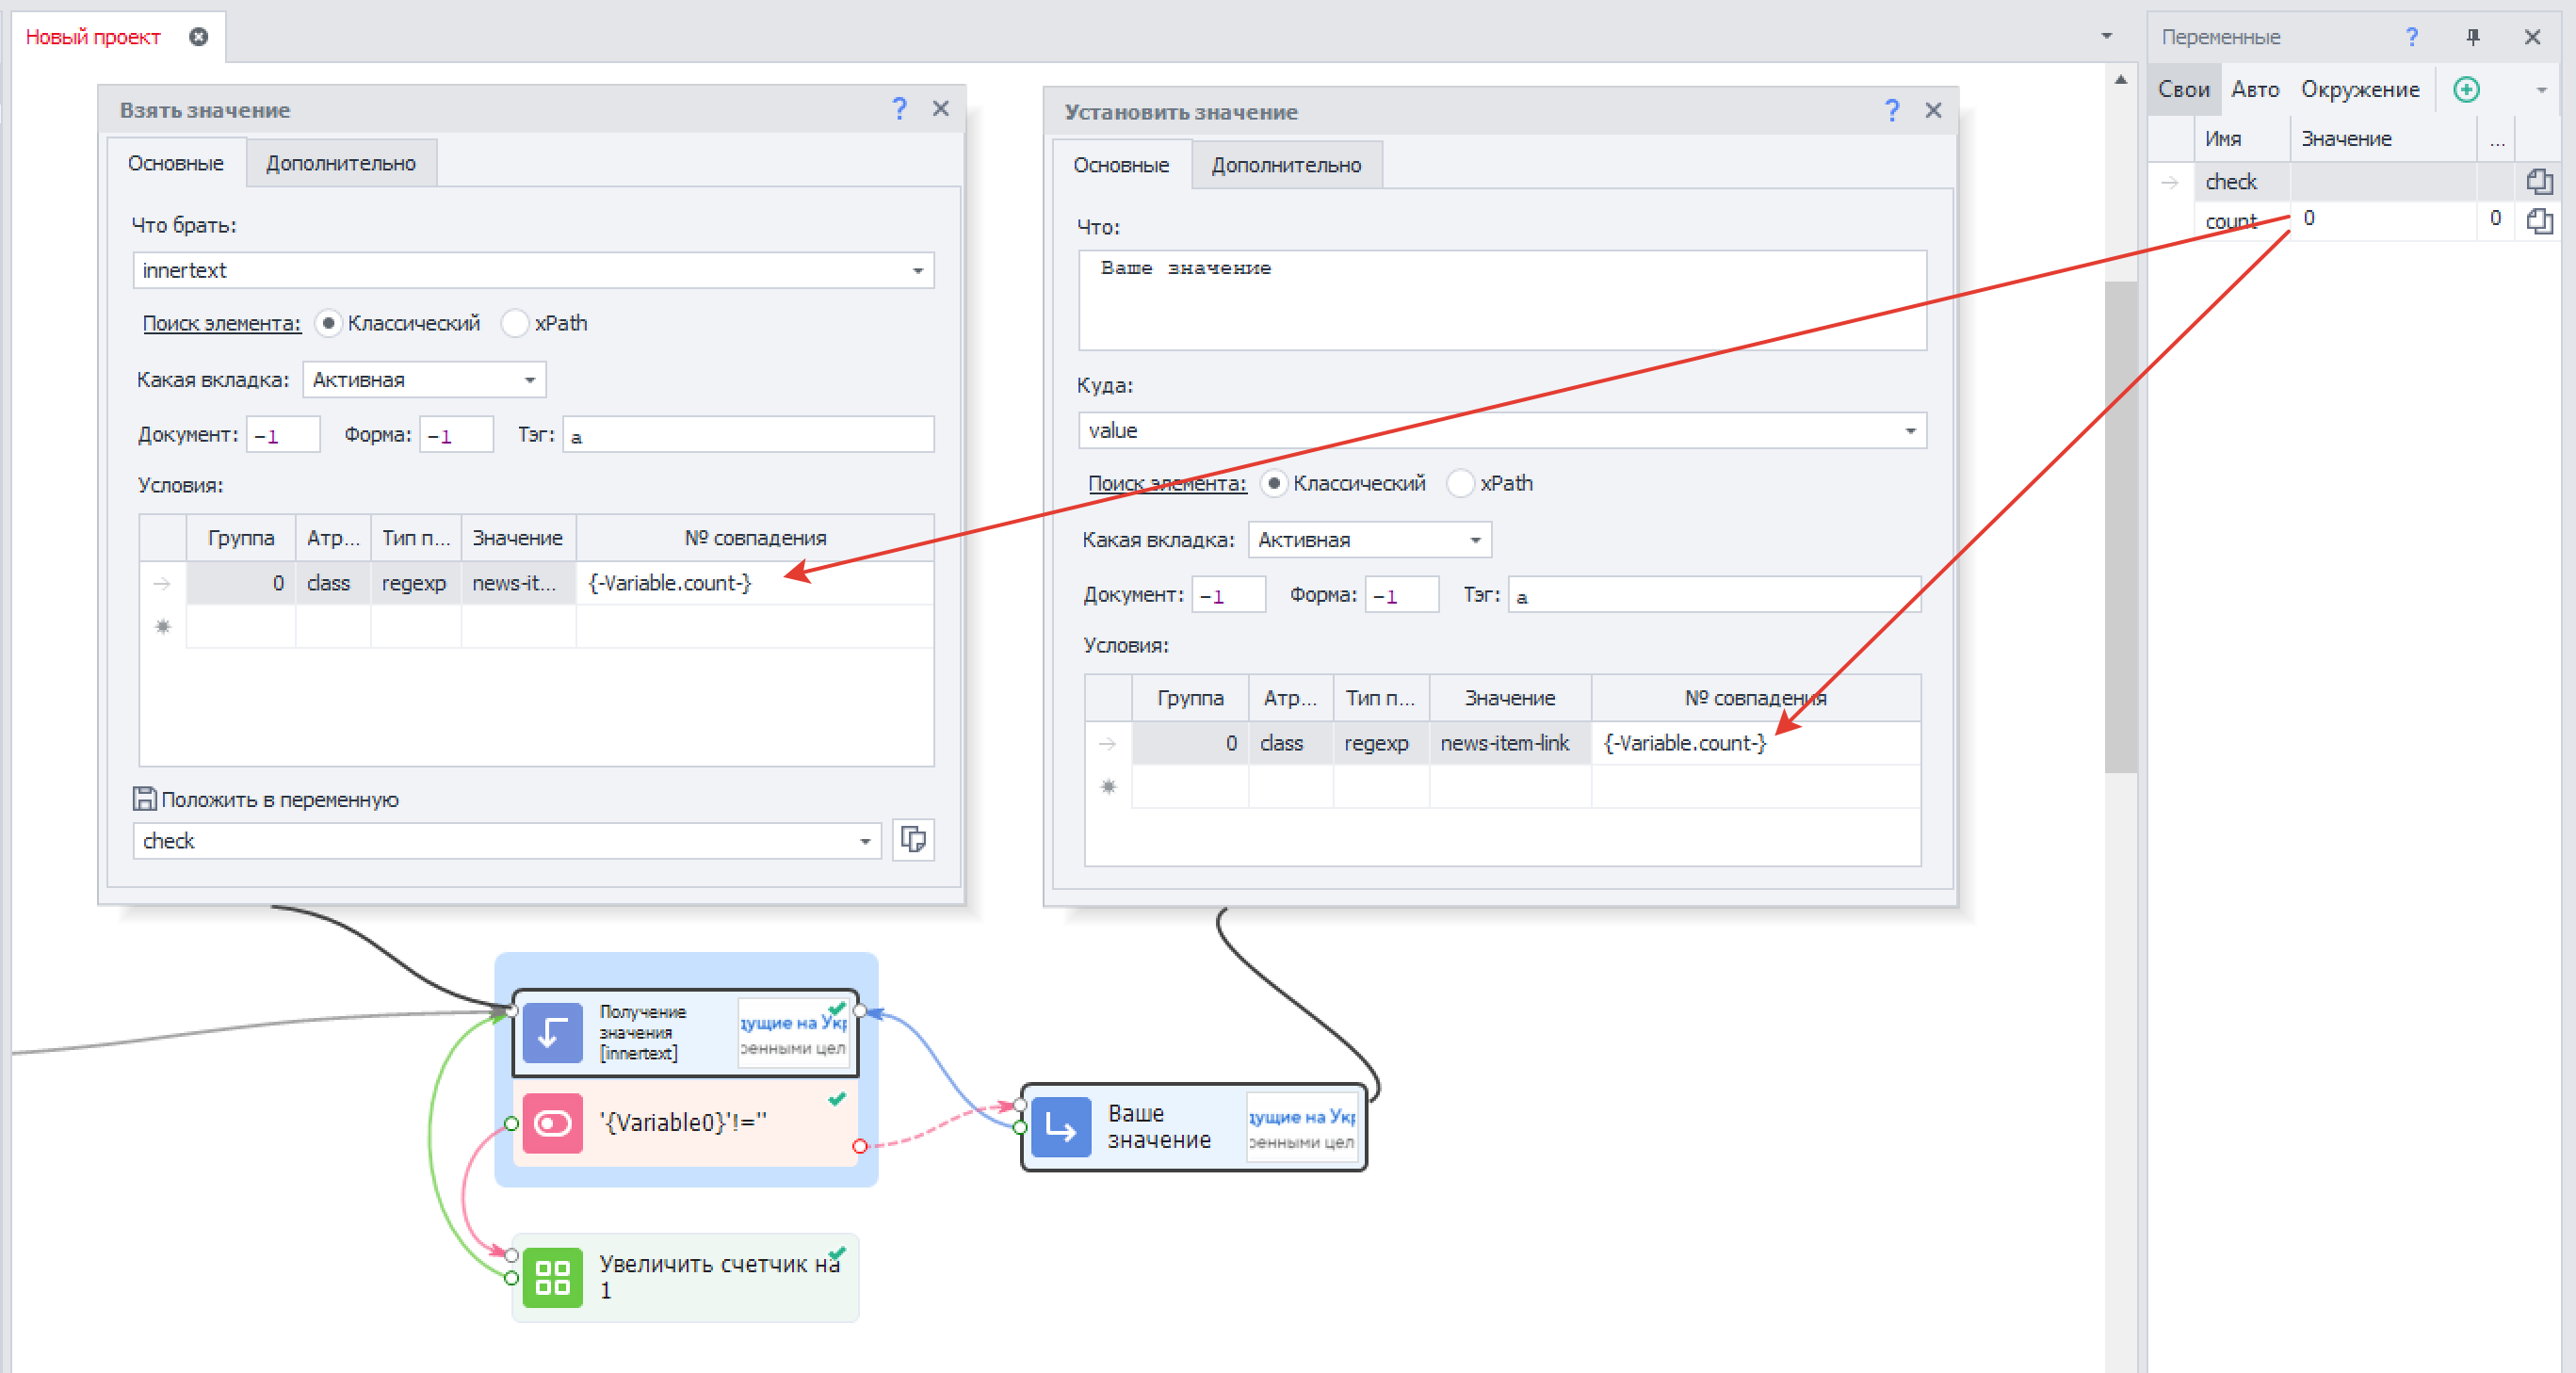The width and height of the screenshot is (2576, 1373).
Task: Open help for Установить значение dialog
Action: pos(1891,110)
